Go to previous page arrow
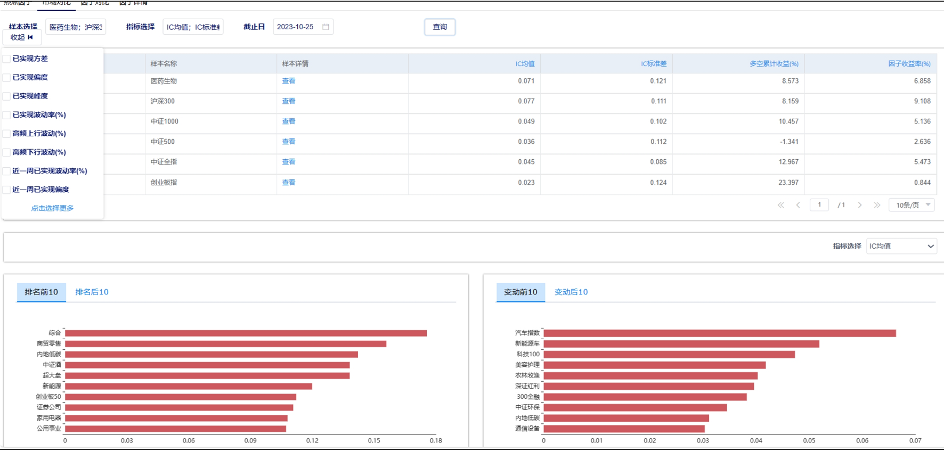Screen dimensions: 944x451 pos(798,205)
